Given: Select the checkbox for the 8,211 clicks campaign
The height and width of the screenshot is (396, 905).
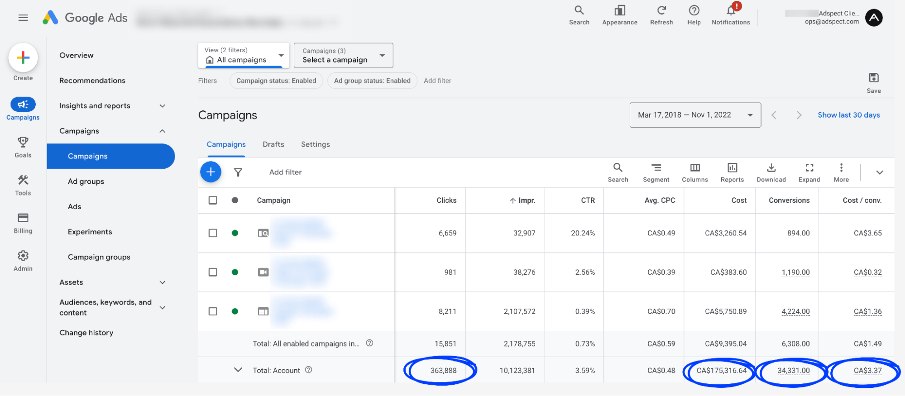Looking at the screenshot, I should pos(213,311).
